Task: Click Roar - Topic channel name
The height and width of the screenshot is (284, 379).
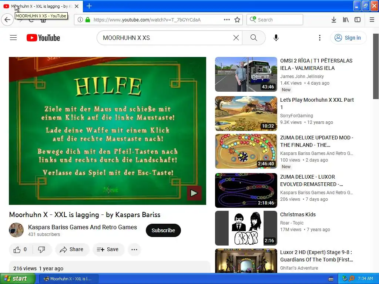Action: (292, 223)
